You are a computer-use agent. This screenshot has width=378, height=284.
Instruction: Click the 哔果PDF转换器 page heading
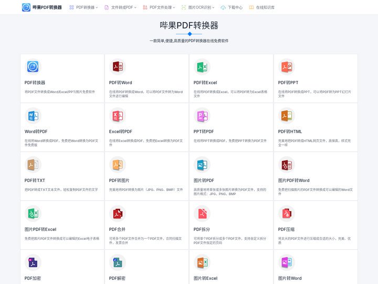(x=189, y=25)
